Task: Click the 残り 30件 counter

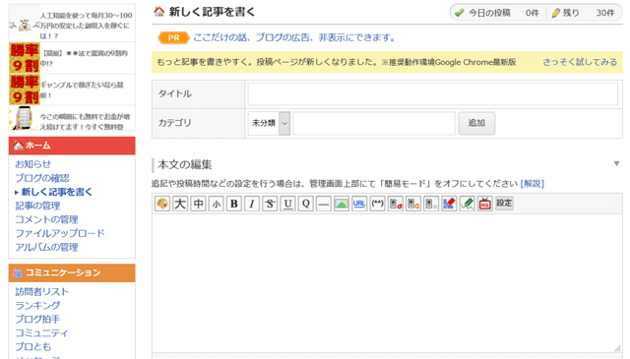Action: 583,13
